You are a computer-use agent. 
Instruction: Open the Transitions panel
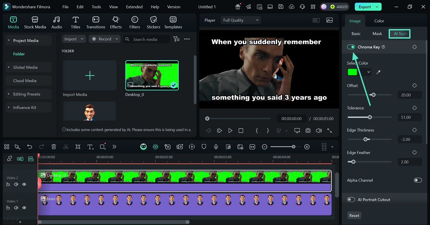(x=96, y=22)
